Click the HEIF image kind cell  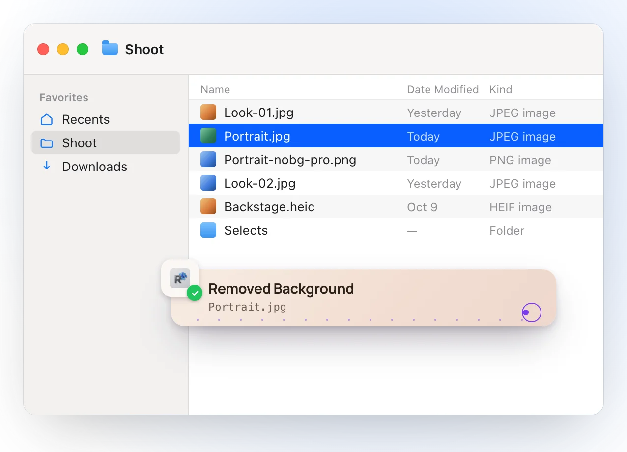point(520,207)
